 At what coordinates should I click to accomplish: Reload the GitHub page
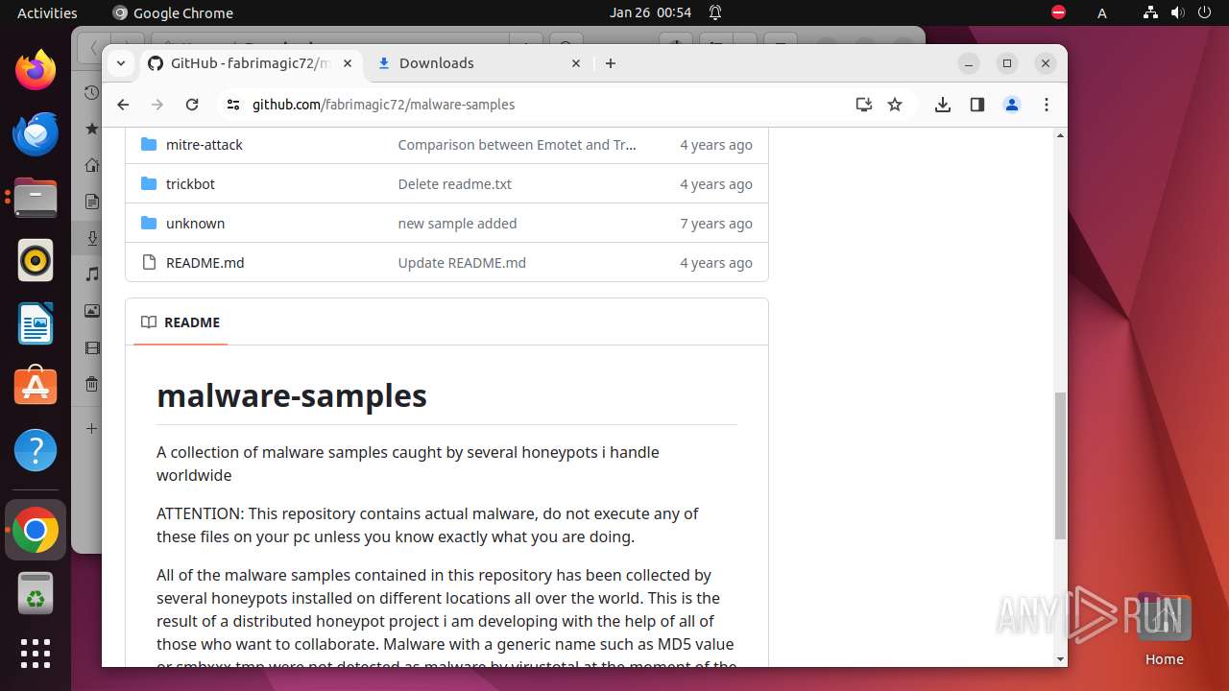click(192, 105)
